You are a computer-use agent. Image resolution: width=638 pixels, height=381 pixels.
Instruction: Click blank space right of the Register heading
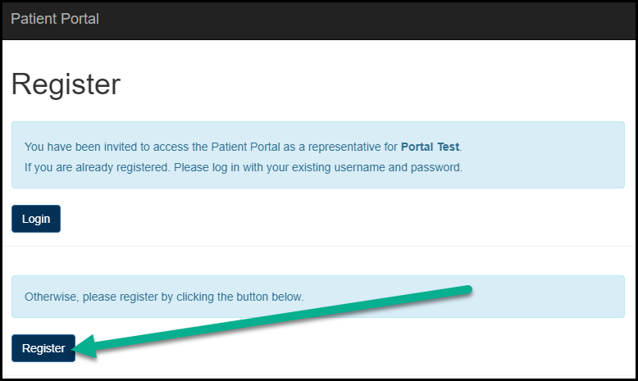click(x=369, y=84)
